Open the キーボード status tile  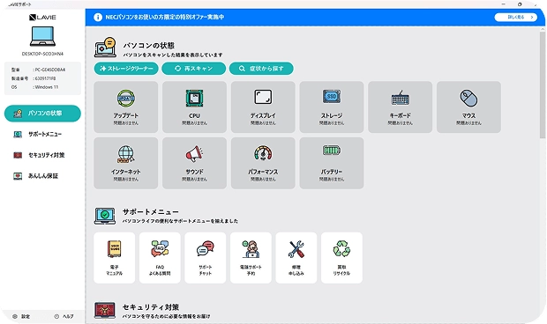click(401, 107)
